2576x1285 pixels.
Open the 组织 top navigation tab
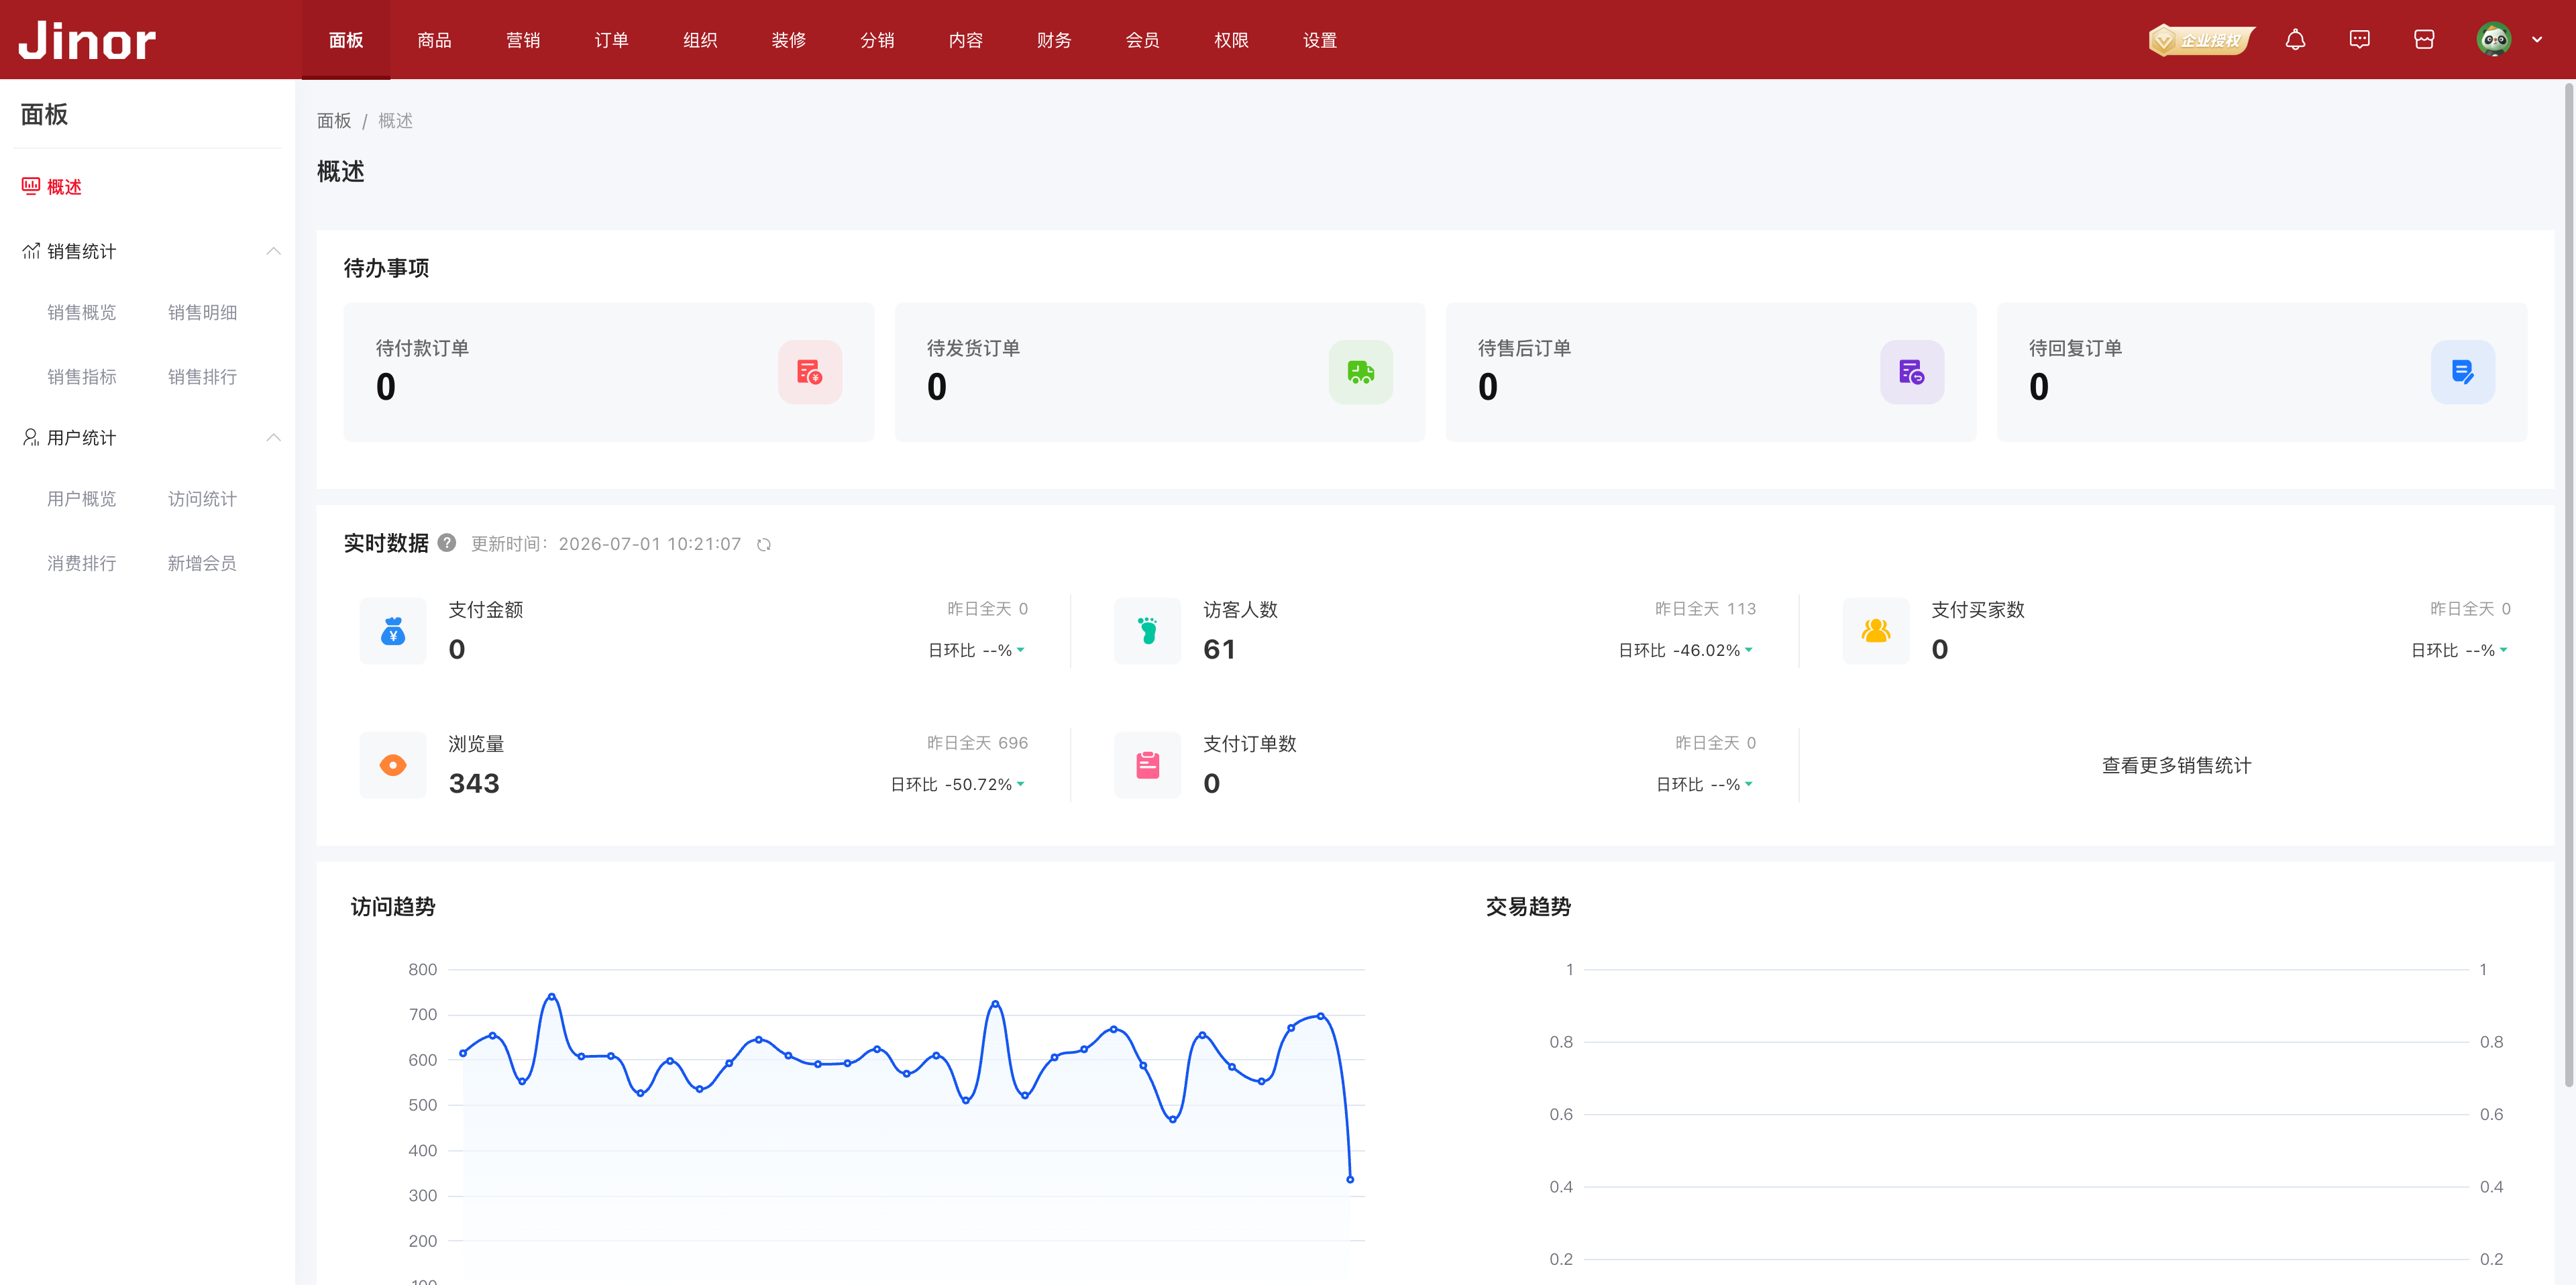pyautogui.click(x=700, y=40)
